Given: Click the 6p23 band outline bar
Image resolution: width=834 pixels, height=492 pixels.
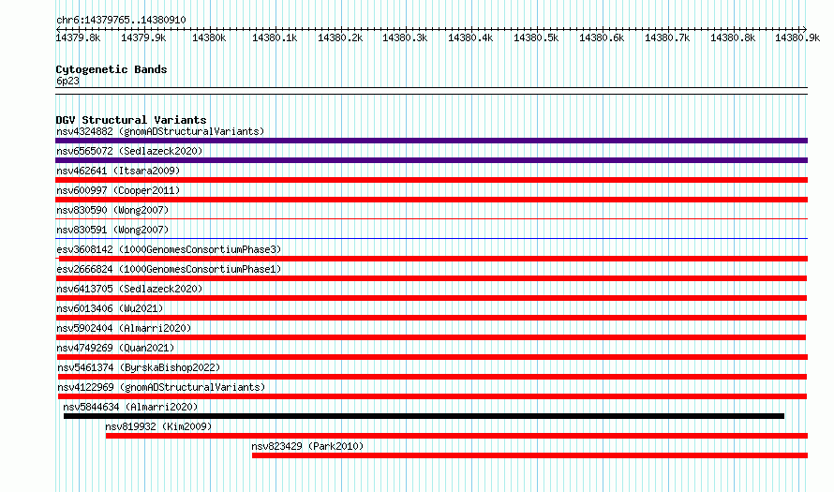Looking at the screenshot, I should coord(431,91).
